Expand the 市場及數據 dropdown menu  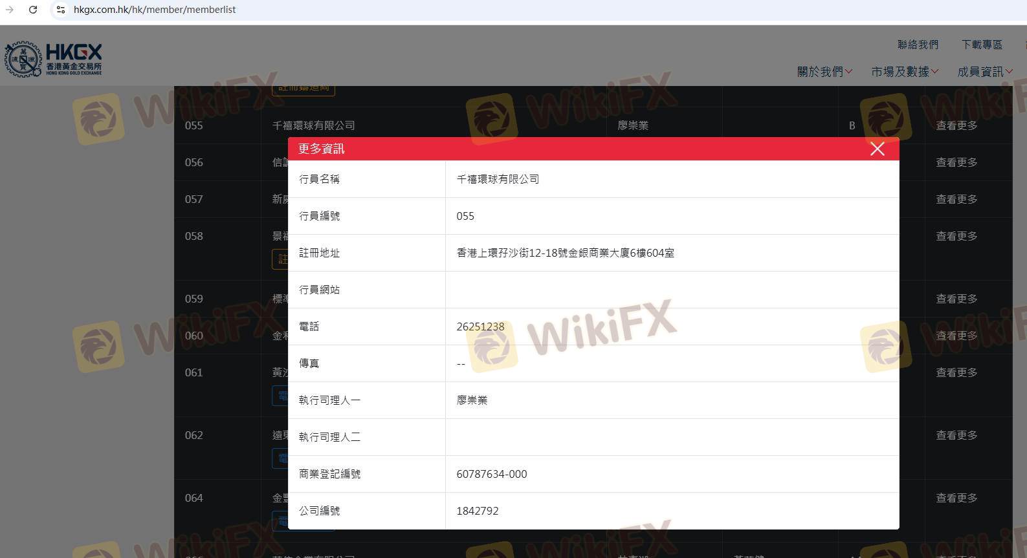click(904, 72)
